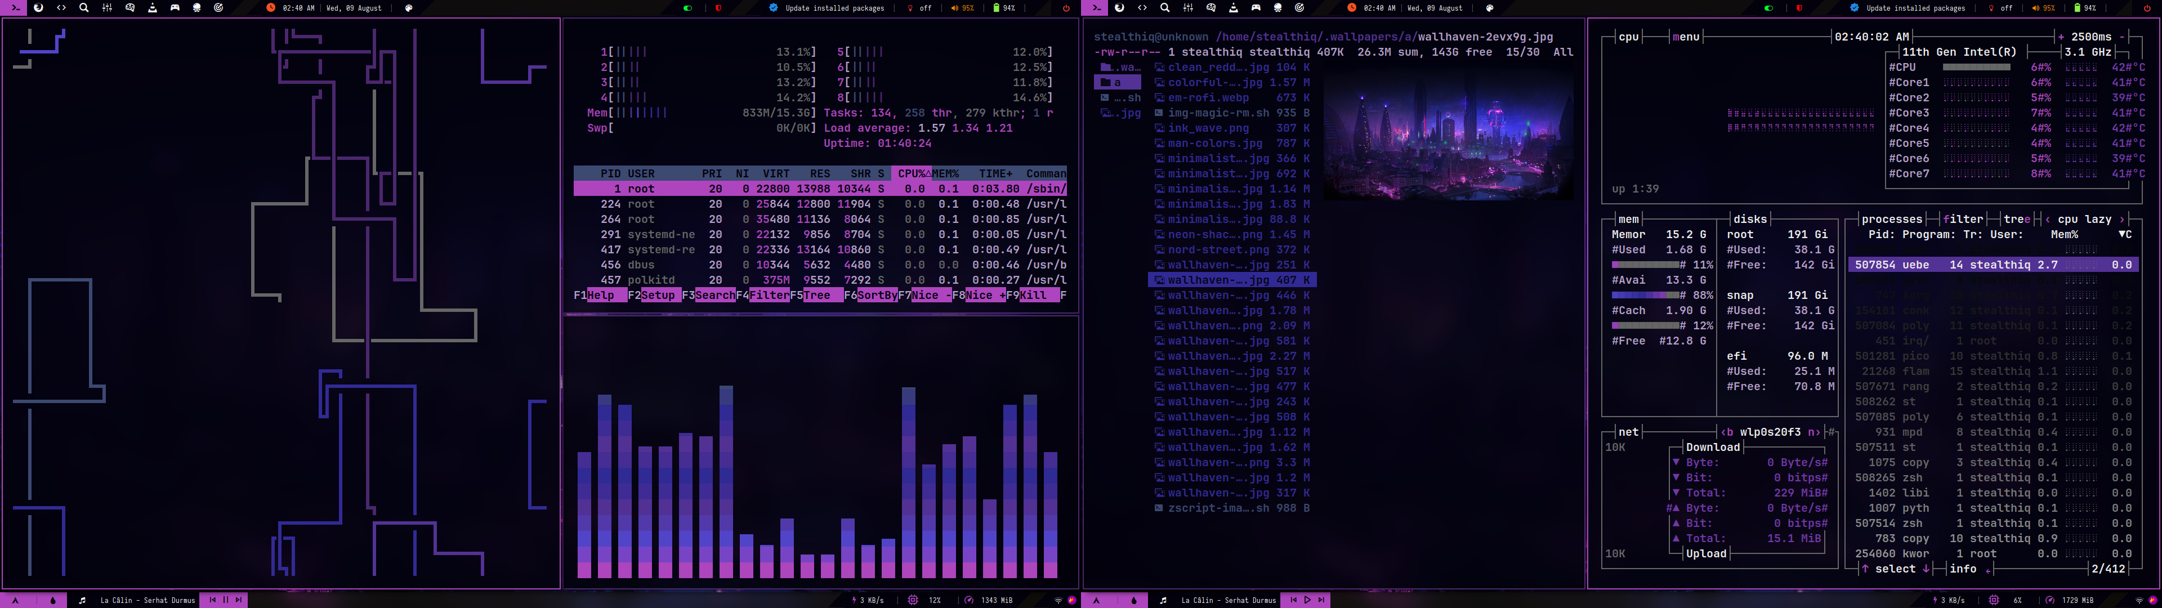2162x608 pixels.
Task: Open the terminal launcher icon in left top bar
Action: pos(15,7)
